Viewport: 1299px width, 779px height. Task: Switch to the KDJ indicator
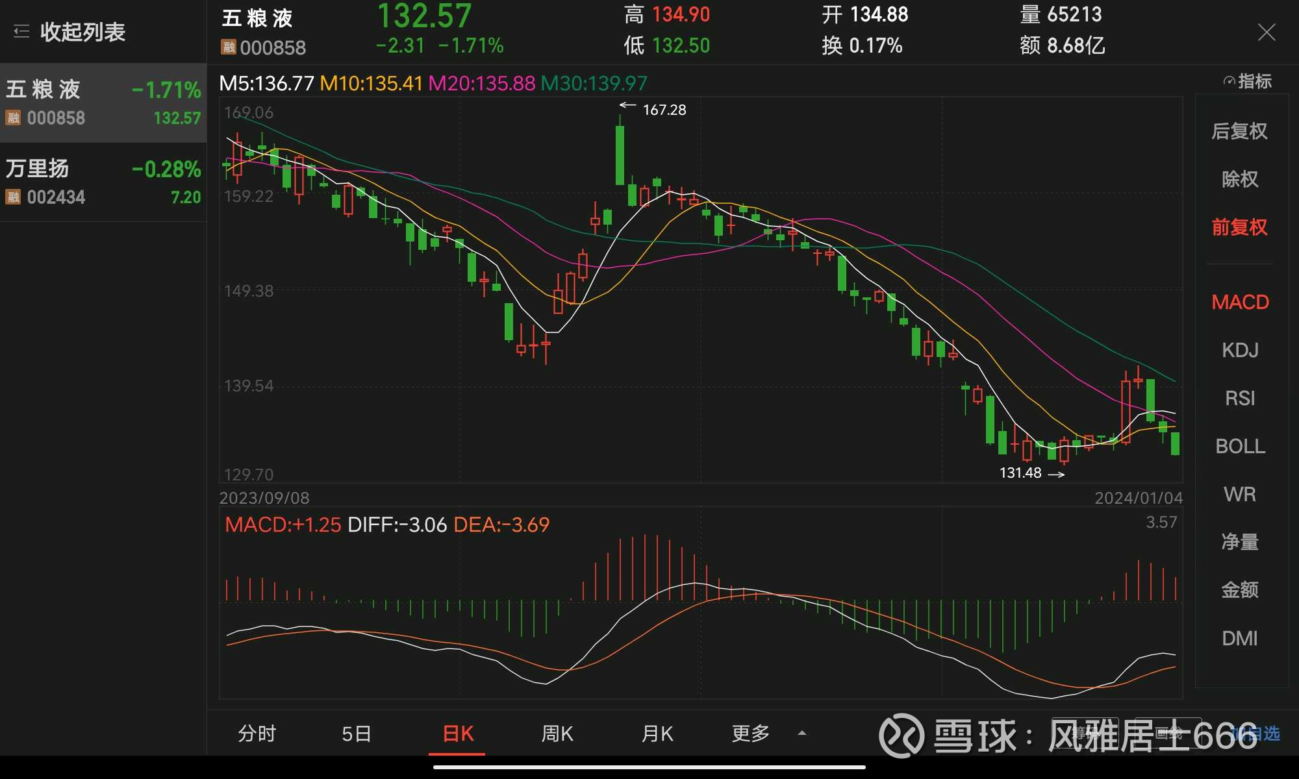pos(1240,350)
